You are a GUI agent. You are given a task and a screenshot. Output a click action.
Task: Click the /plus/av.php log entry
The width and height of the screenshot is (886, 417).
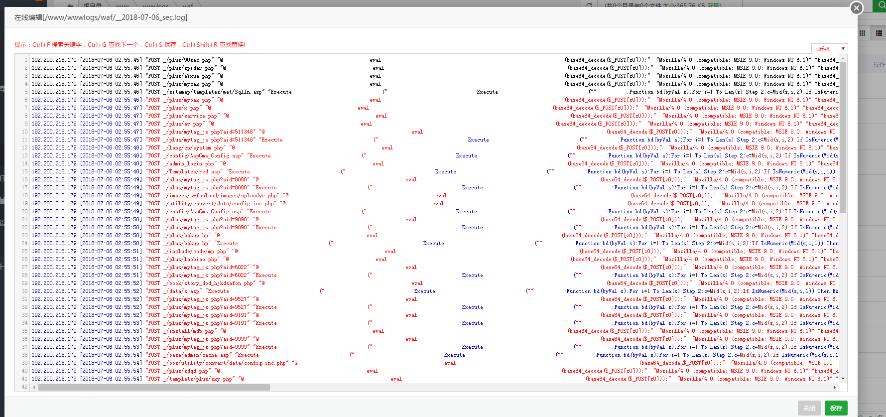click(435, 124)
